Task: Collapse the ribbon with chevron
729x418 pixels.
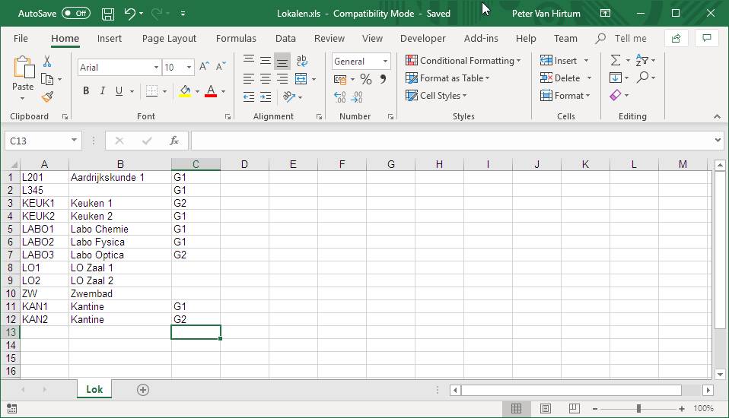Action: point(717,116)
